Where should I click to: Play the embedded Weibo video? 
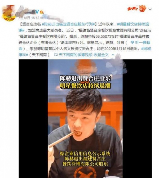click(x=85, y=119)
